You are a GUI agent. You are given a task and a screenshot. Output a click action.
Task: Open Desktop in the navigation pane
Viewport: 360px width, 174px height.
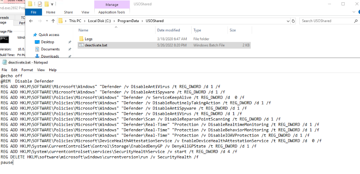click(48, 42)
